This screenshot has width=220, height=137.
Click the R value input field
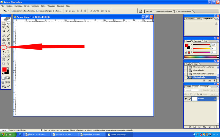pyautogui.click(x=214, y=45)
